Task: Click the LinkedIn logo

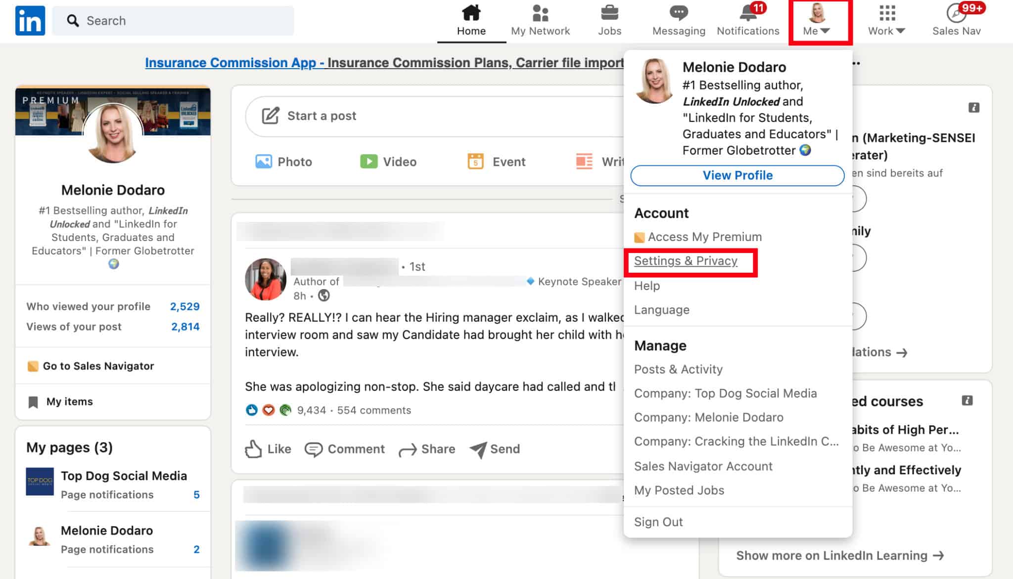Action: coord(30,20)
